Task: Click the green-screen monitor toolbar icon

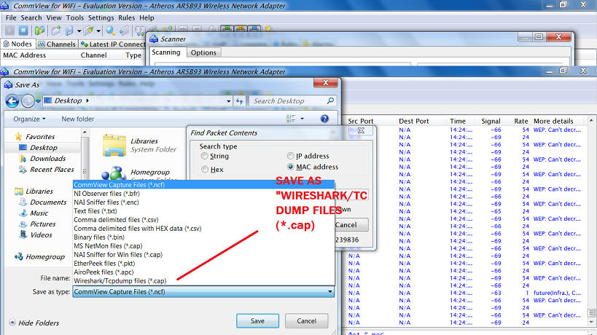Action: pyautogui.click(x=227, y=29)
